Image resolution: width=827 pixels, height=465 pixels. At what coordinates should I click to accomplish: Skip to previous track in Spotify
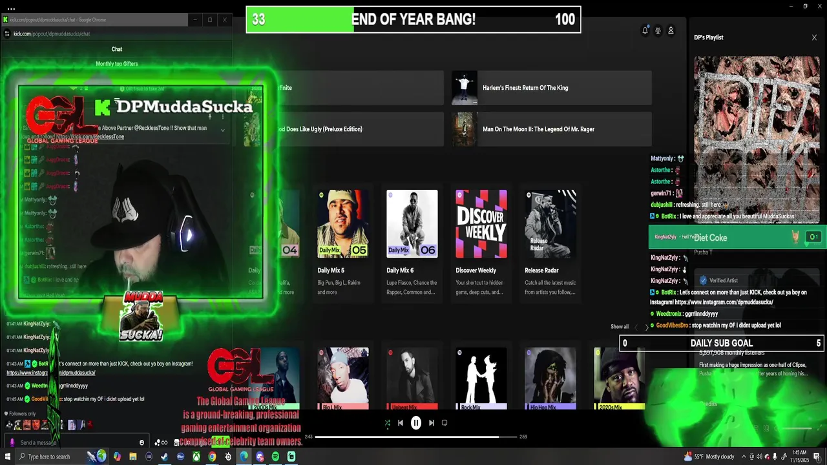tap(401, 423)
